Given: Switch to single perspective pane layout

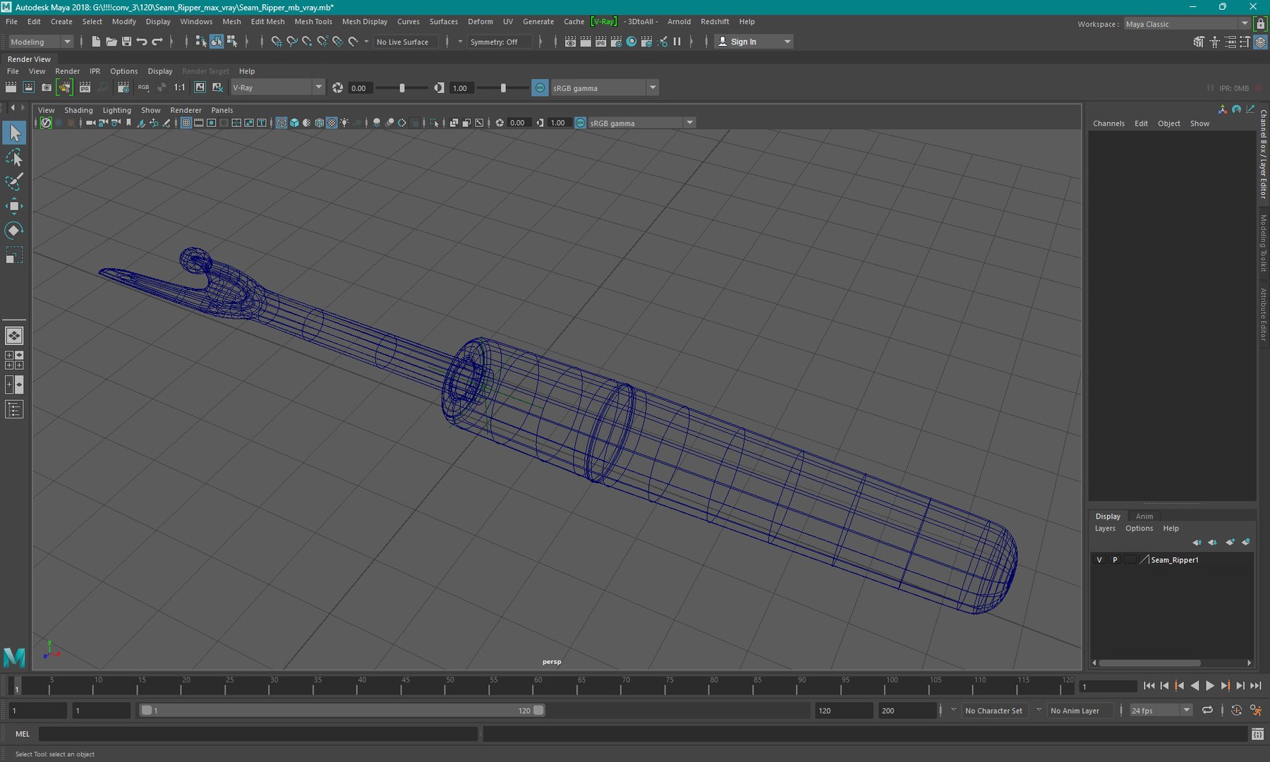Looking at the screenshot, I should (x=14, y=336).
